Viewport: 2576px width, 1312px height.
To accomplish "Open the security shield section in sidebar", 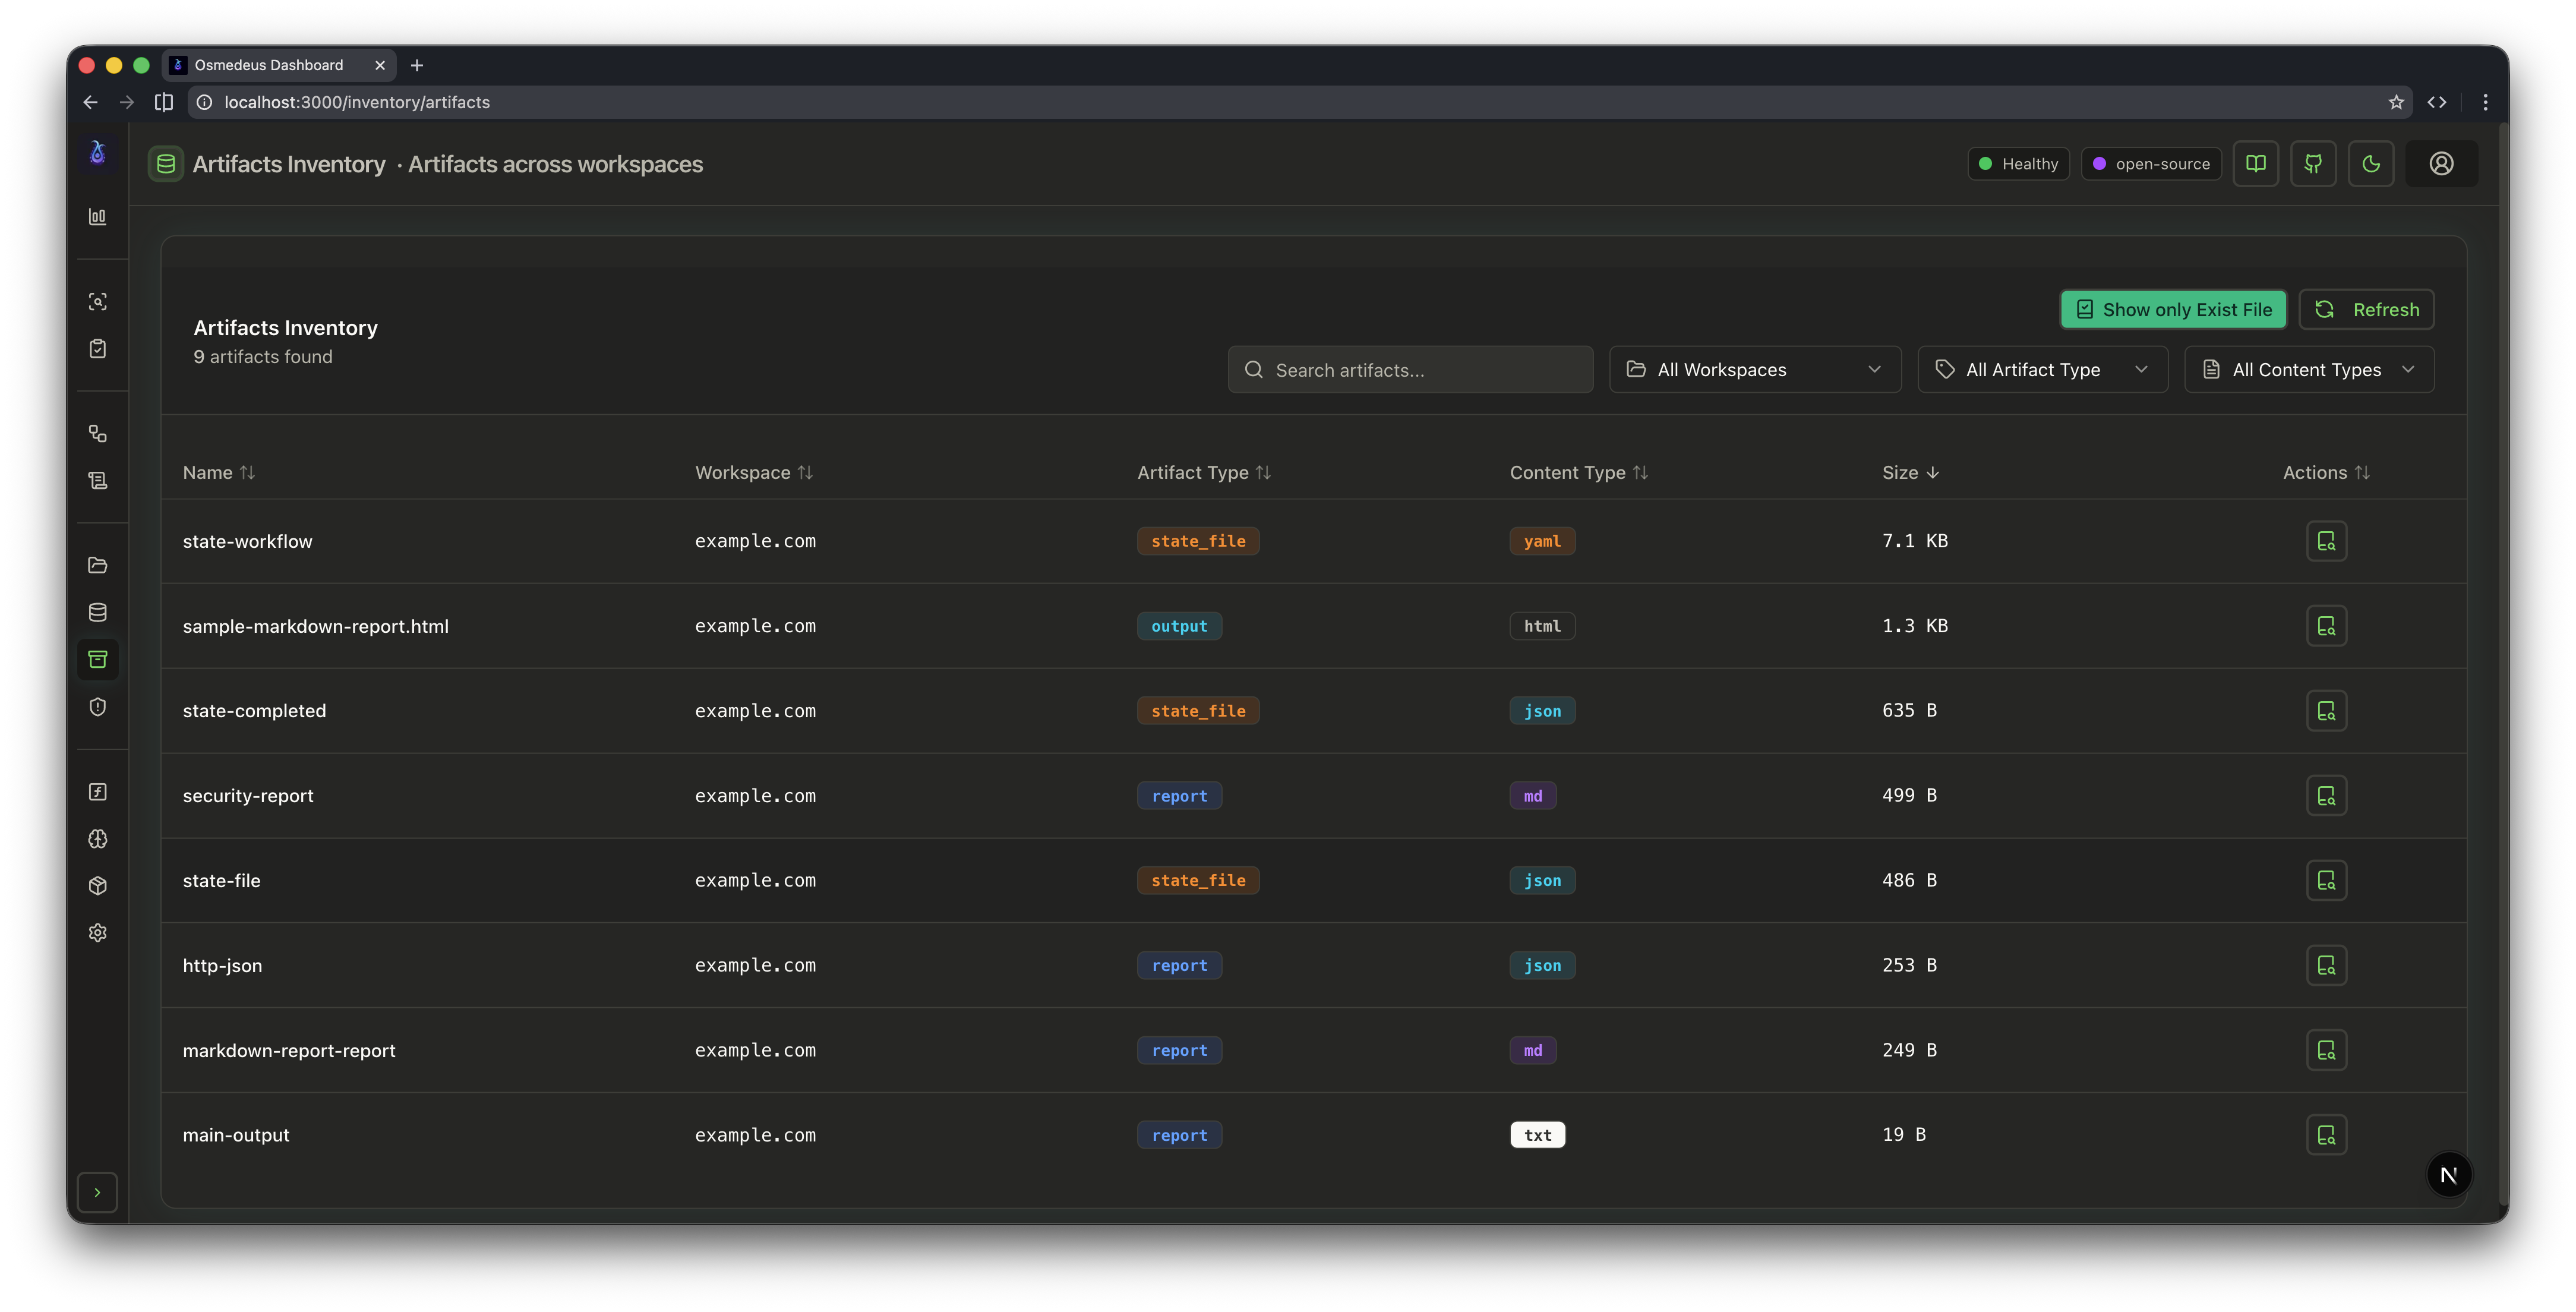I will (98, 707).
